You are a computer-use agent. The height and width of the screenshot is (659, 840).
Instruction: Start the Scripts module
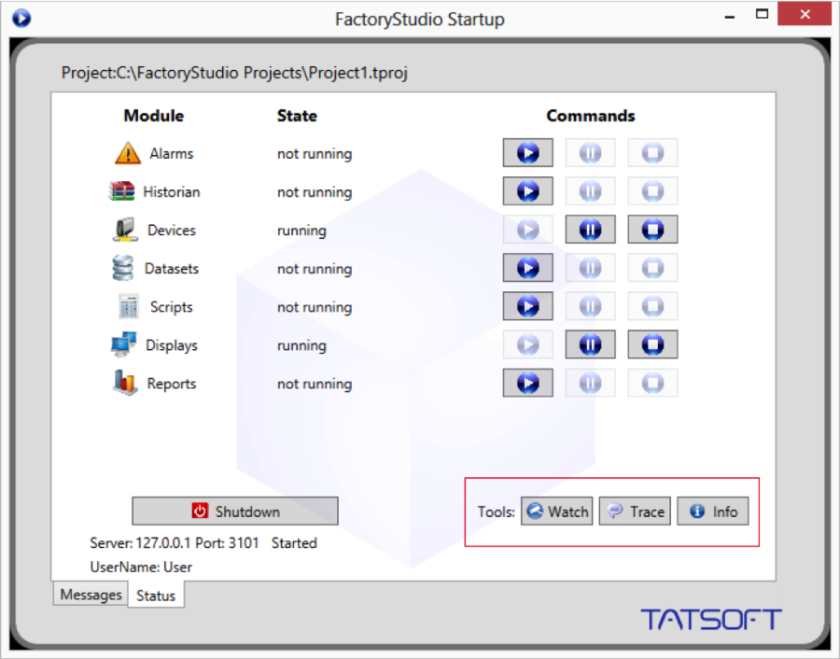point(527,307)
